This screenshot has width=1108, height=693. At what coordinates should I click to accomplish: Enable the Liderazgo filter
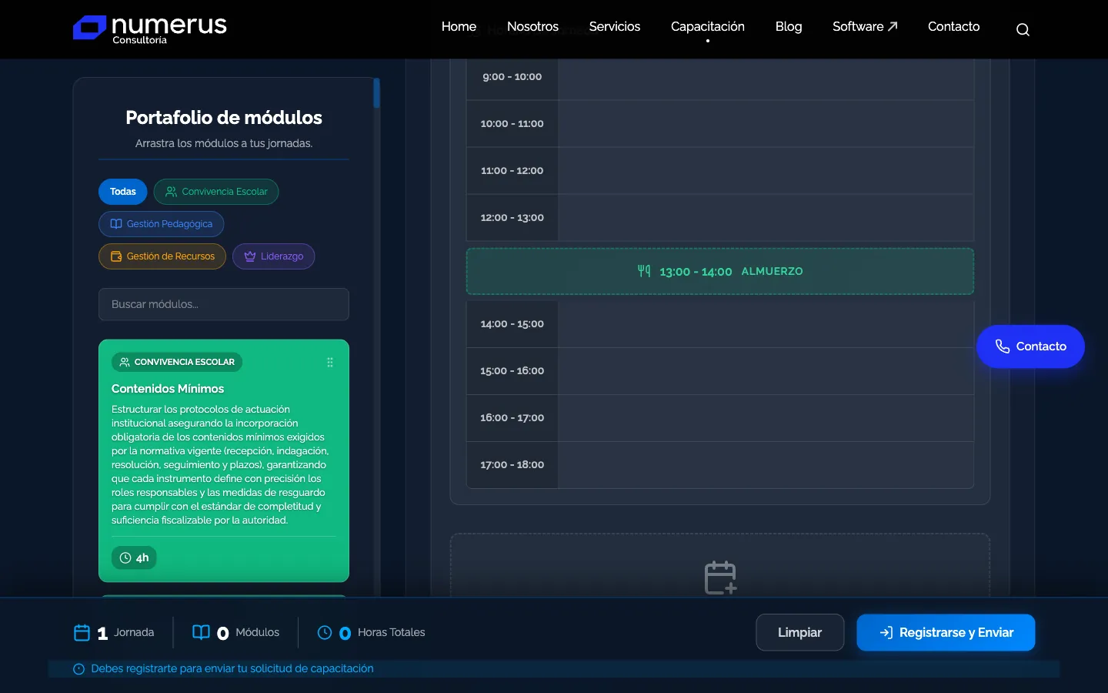point(273,256)
